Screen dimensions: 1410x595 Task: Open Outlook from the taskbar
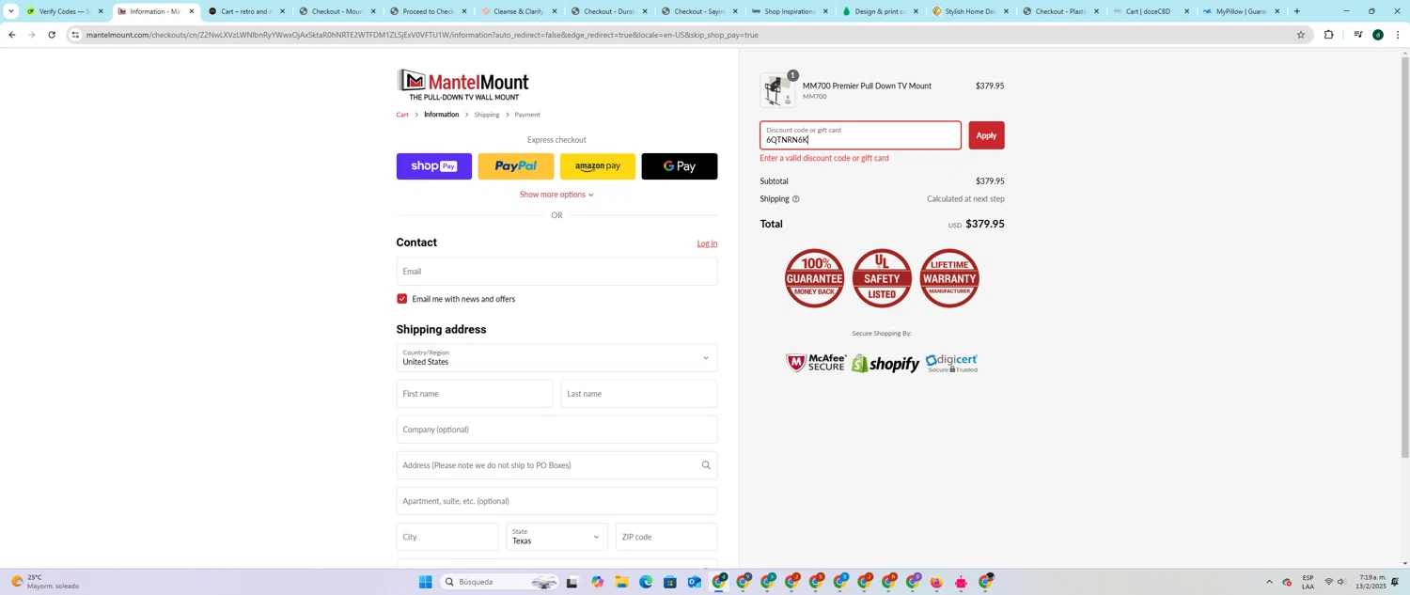coord(694,582)
